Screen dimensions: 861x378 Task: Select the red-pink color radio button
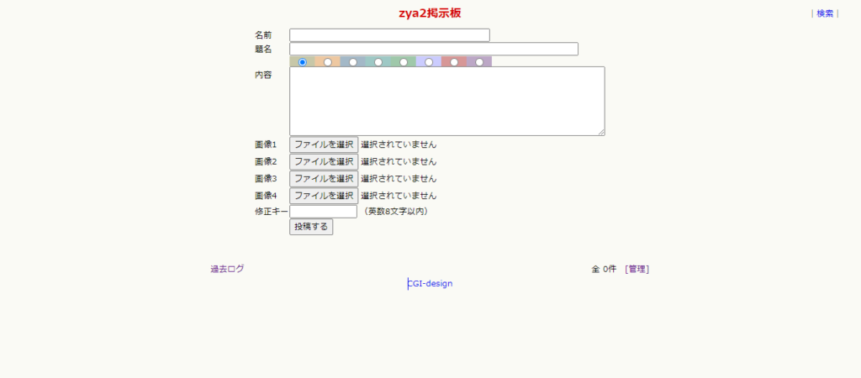point(454,62)
